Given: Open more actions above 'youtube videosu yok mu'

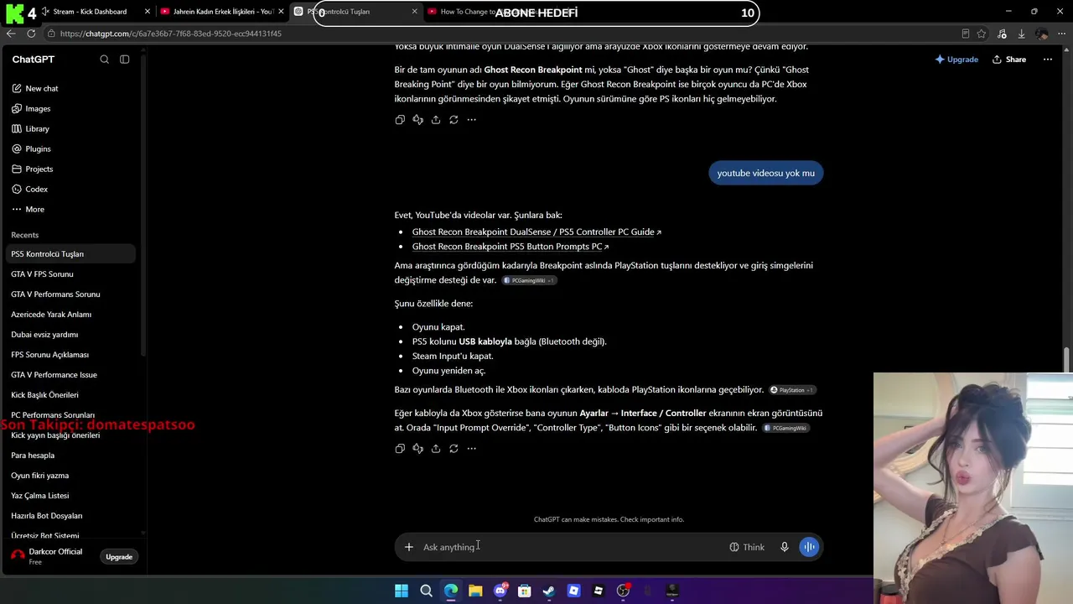Looking at the screenshot, I should point(471,120).
